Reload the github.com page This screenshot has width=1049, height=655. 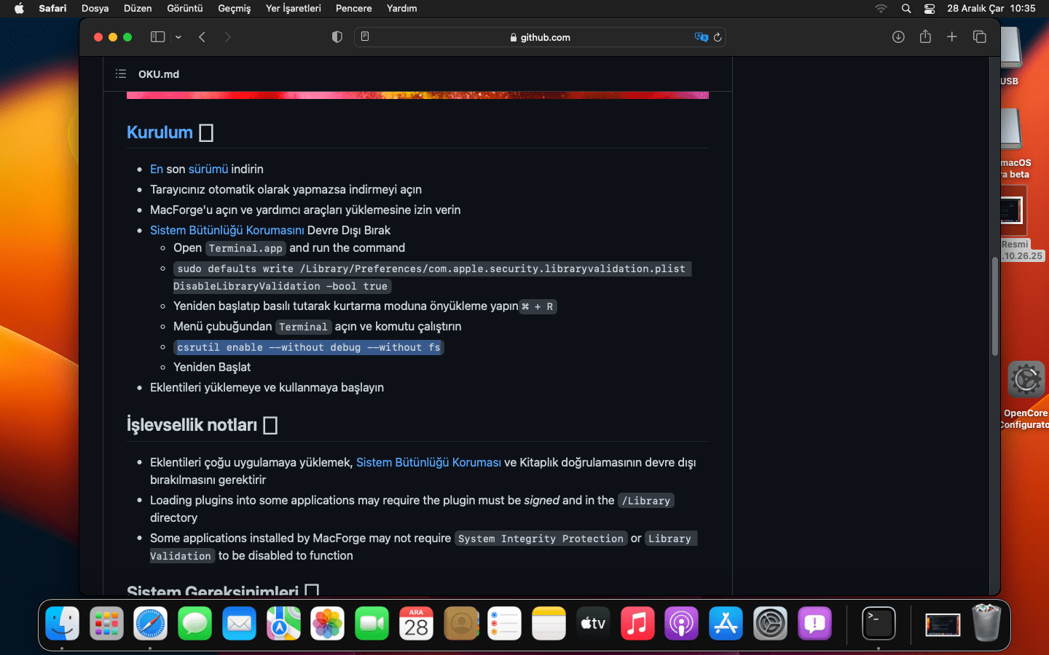[x=718, y=37]
